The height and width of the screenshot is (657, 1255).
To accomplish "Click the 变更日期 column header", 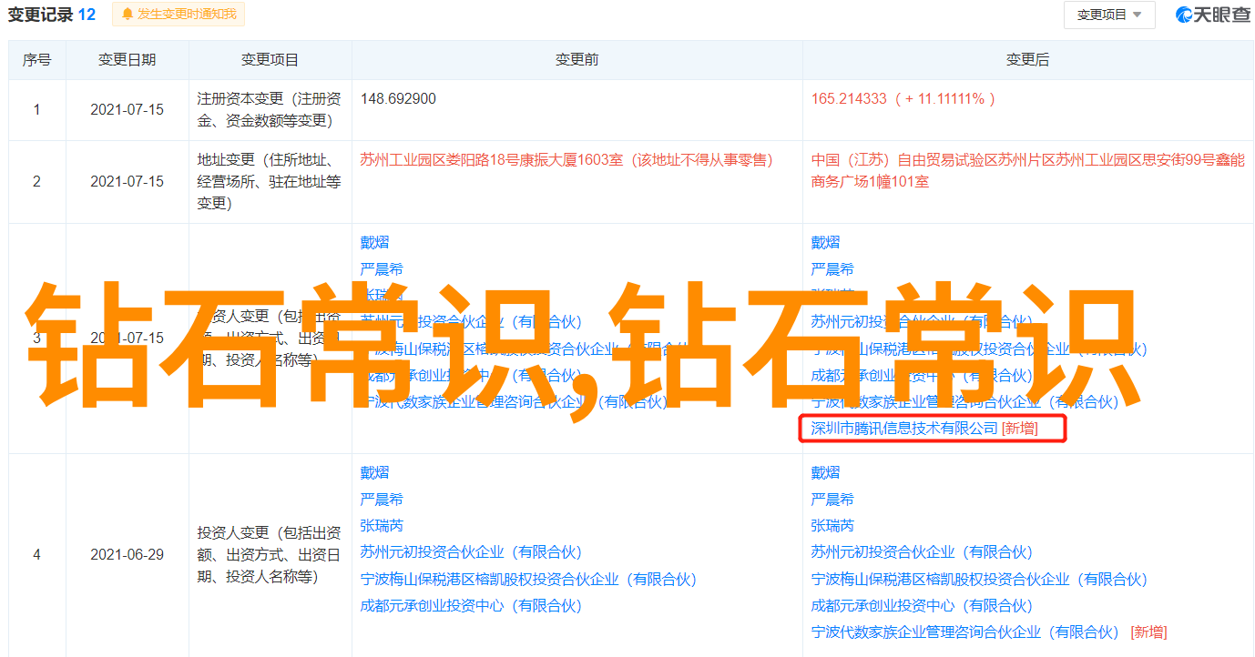I will 128,60.
